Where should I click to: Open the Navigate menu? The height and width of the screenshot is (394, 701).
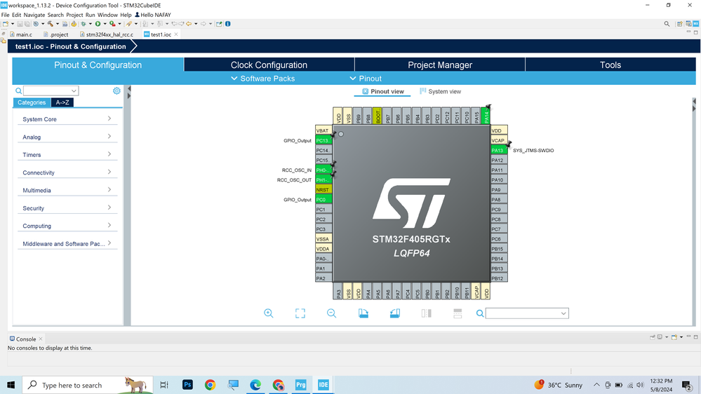(x=34, y=15)
